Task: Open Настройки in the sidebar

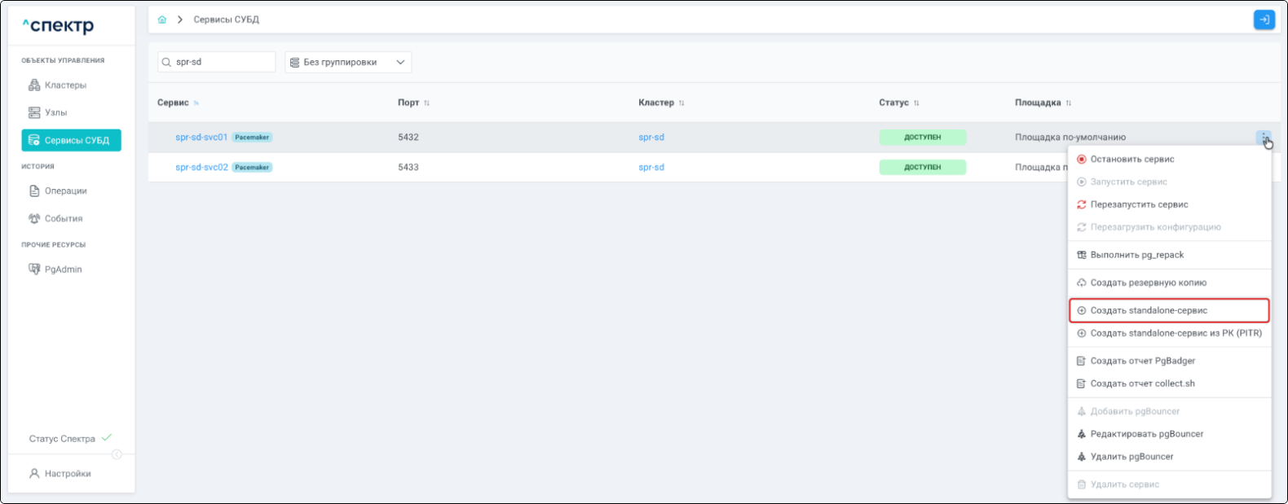Action: point(67,474)
